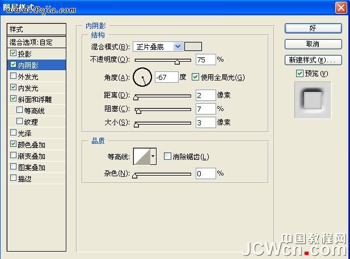Enable the 描边 stroke checkbox
Image resolution: width=350 pixels, height=259 pixels.
tap(13, 178)
